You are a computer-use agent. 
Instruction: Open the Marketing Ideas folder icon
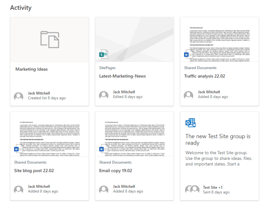pyautogui.click(x=50, y=39)
